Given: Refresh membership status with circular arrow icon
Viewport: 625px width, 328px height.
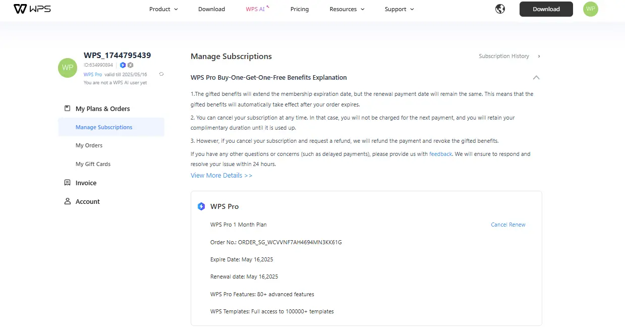Looking at the screenshot, I should tap(161, 74).
